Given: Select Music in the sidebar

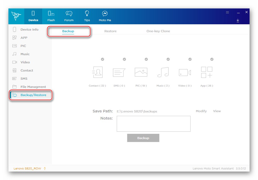Looking at the screenshot, I should pyautogui.click(x=30, y=54).
